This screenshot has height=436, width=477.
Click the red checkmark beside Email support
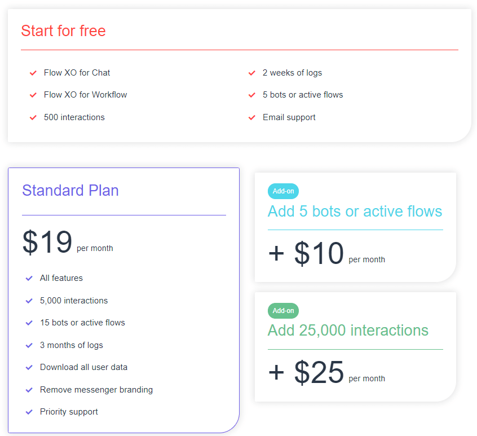[x=252, y=117]
